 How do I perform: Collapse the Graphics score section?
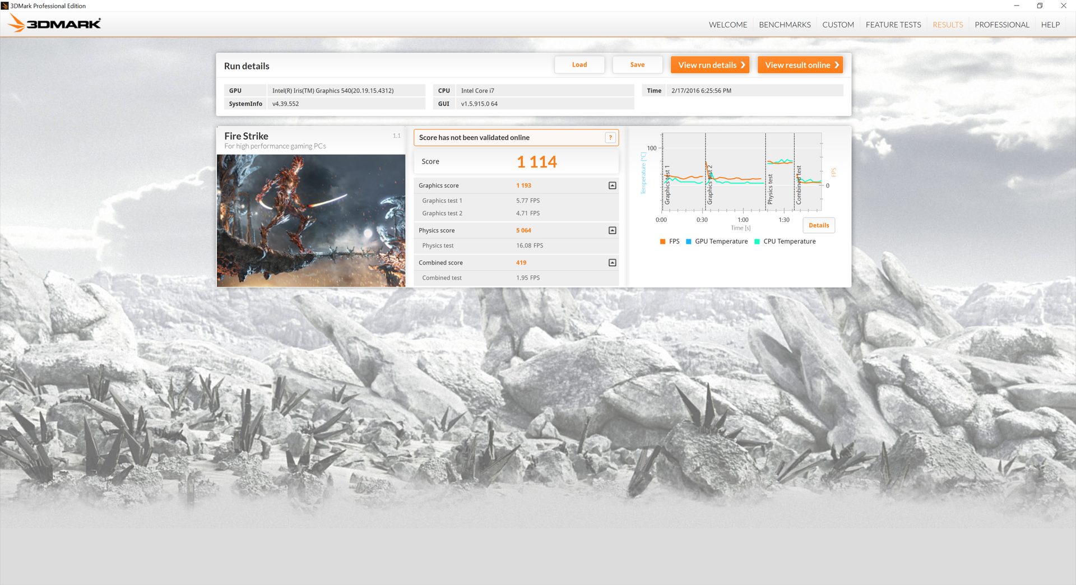(x=613, y=185)
